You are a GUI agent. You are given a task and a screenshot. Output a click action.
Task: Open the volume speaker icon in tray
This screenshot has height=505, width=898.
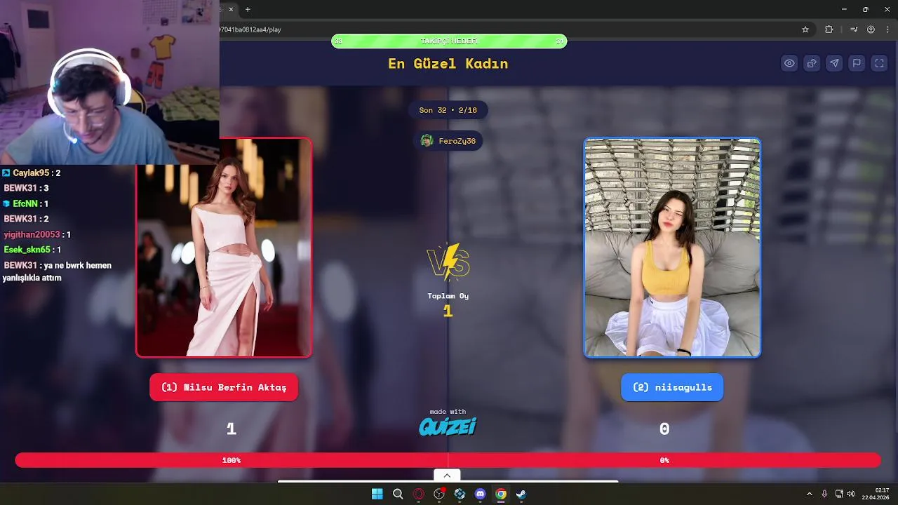click(850, 494)
